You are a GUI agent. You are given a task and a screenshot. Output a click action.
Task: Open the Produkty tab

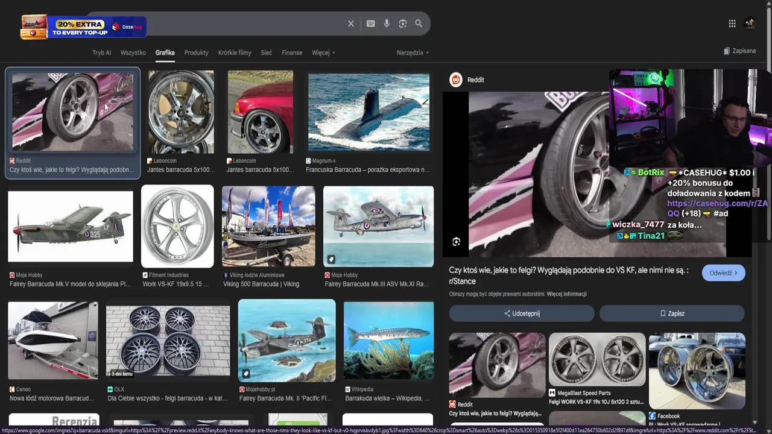[x=196, y=53]
